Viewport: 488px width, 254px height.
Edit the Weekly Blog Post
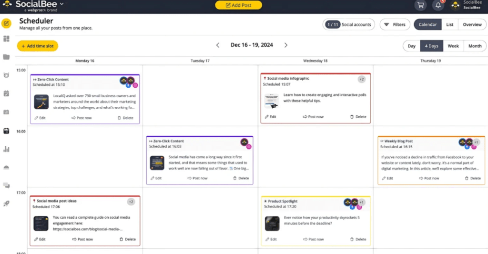click(x=387, y=178)
